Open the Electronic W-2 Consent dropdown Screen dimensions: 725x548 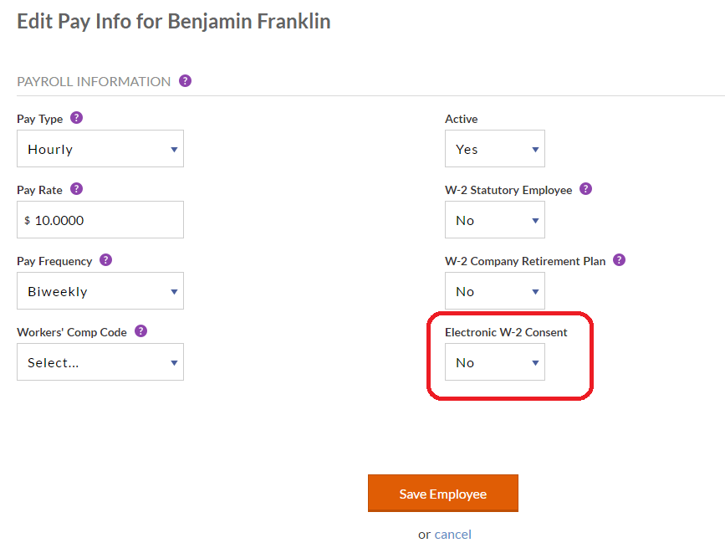[x=495, y=362]
